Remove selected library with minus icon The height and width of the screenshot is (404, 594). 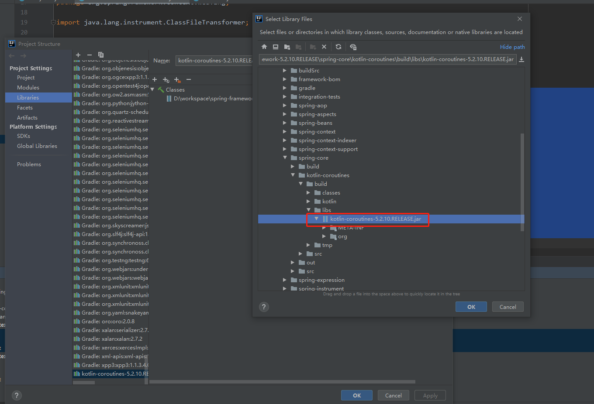(x=90, y=55)
